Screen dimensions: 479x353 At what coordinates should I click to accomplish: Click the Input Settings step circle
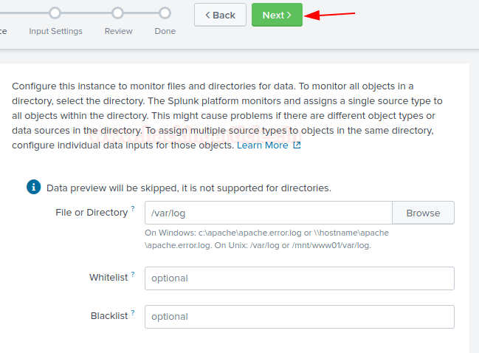tap(55, 13)
